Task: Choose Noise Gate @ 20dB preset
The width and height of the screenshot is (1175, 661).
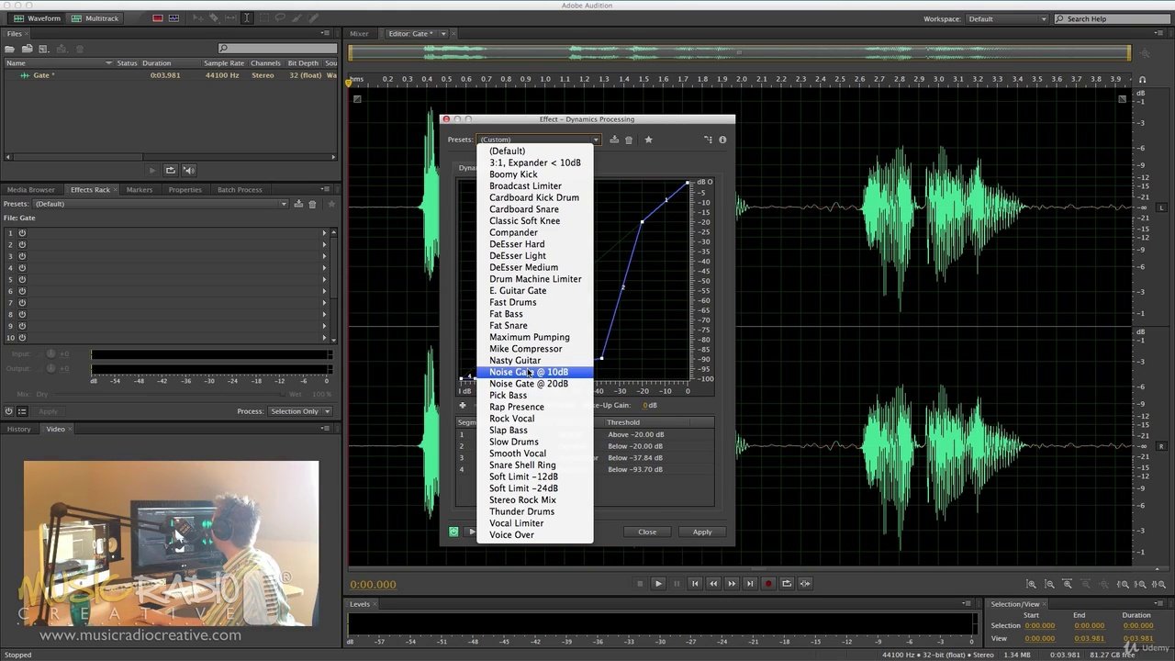Action: 535,384
